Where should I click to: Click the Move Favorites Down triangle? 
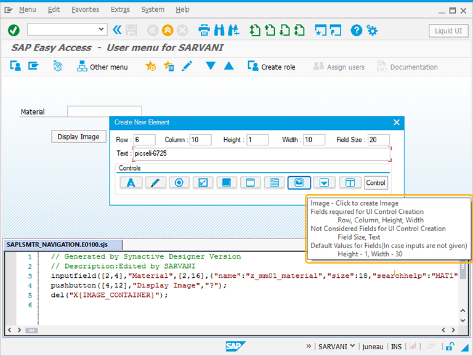click(x=211, y=66)
